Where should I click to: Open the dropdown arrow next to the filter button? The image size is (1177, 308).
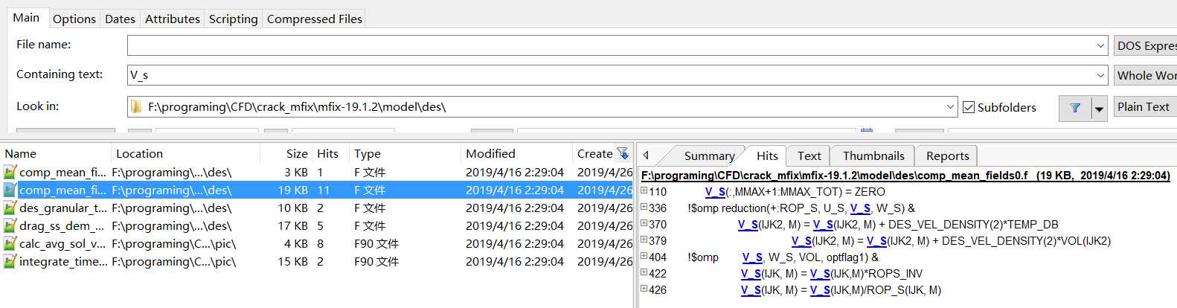tap(1099, 109)
